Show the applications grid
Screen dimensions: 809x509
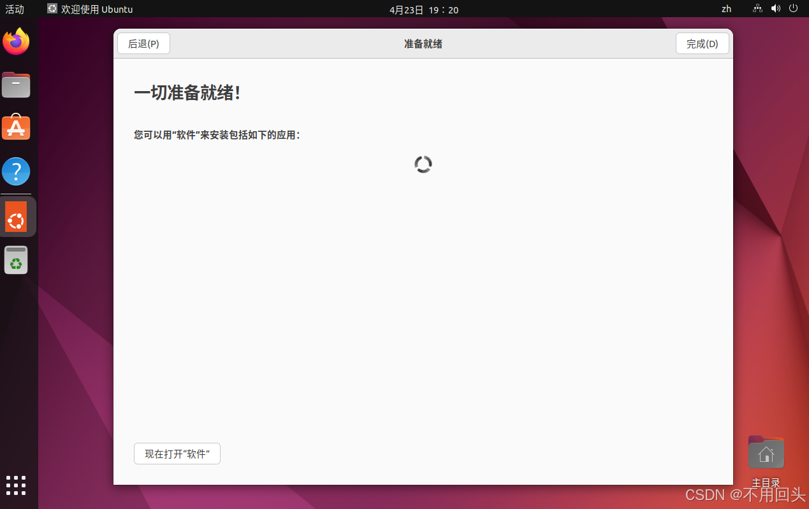click(17, 485)
